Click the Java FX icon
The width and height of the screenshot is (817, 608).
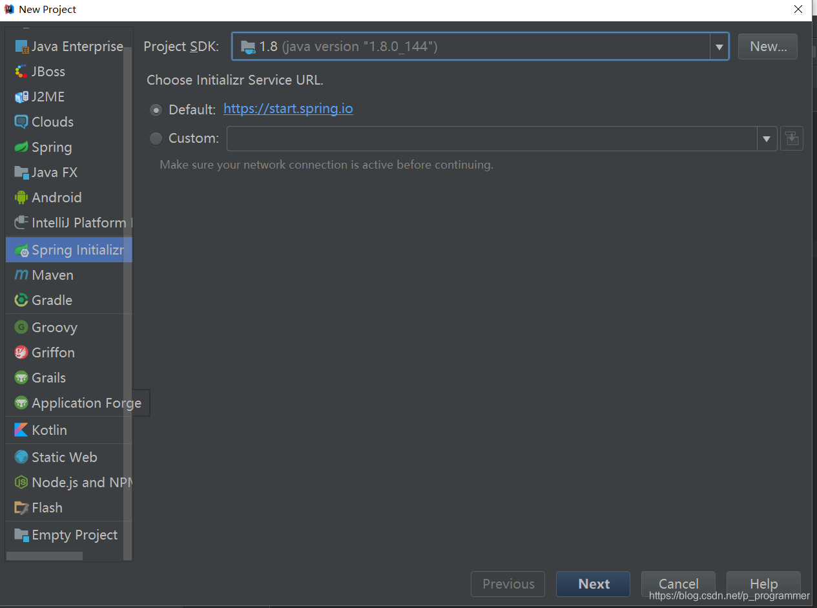(21, 173)
